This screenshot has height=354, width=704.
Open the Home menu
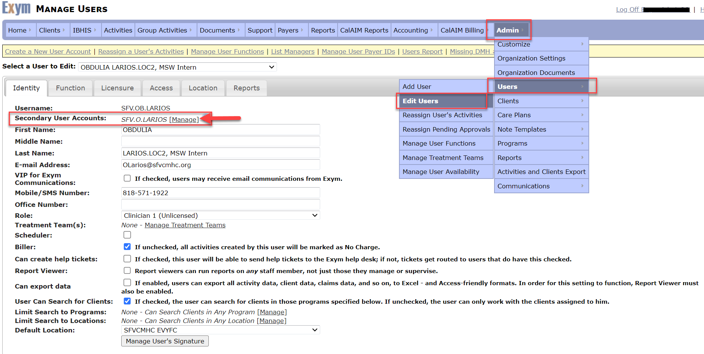click(20, 30)
